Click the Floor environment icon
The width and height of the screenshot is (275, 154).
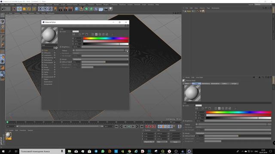click(101, 9)
